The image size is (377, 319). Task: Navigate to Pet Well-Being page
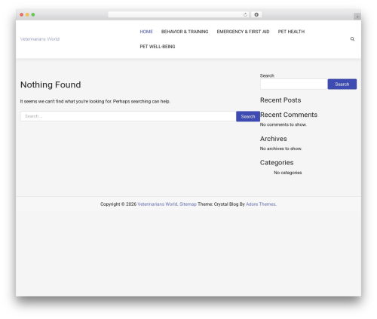pos(158,47)
